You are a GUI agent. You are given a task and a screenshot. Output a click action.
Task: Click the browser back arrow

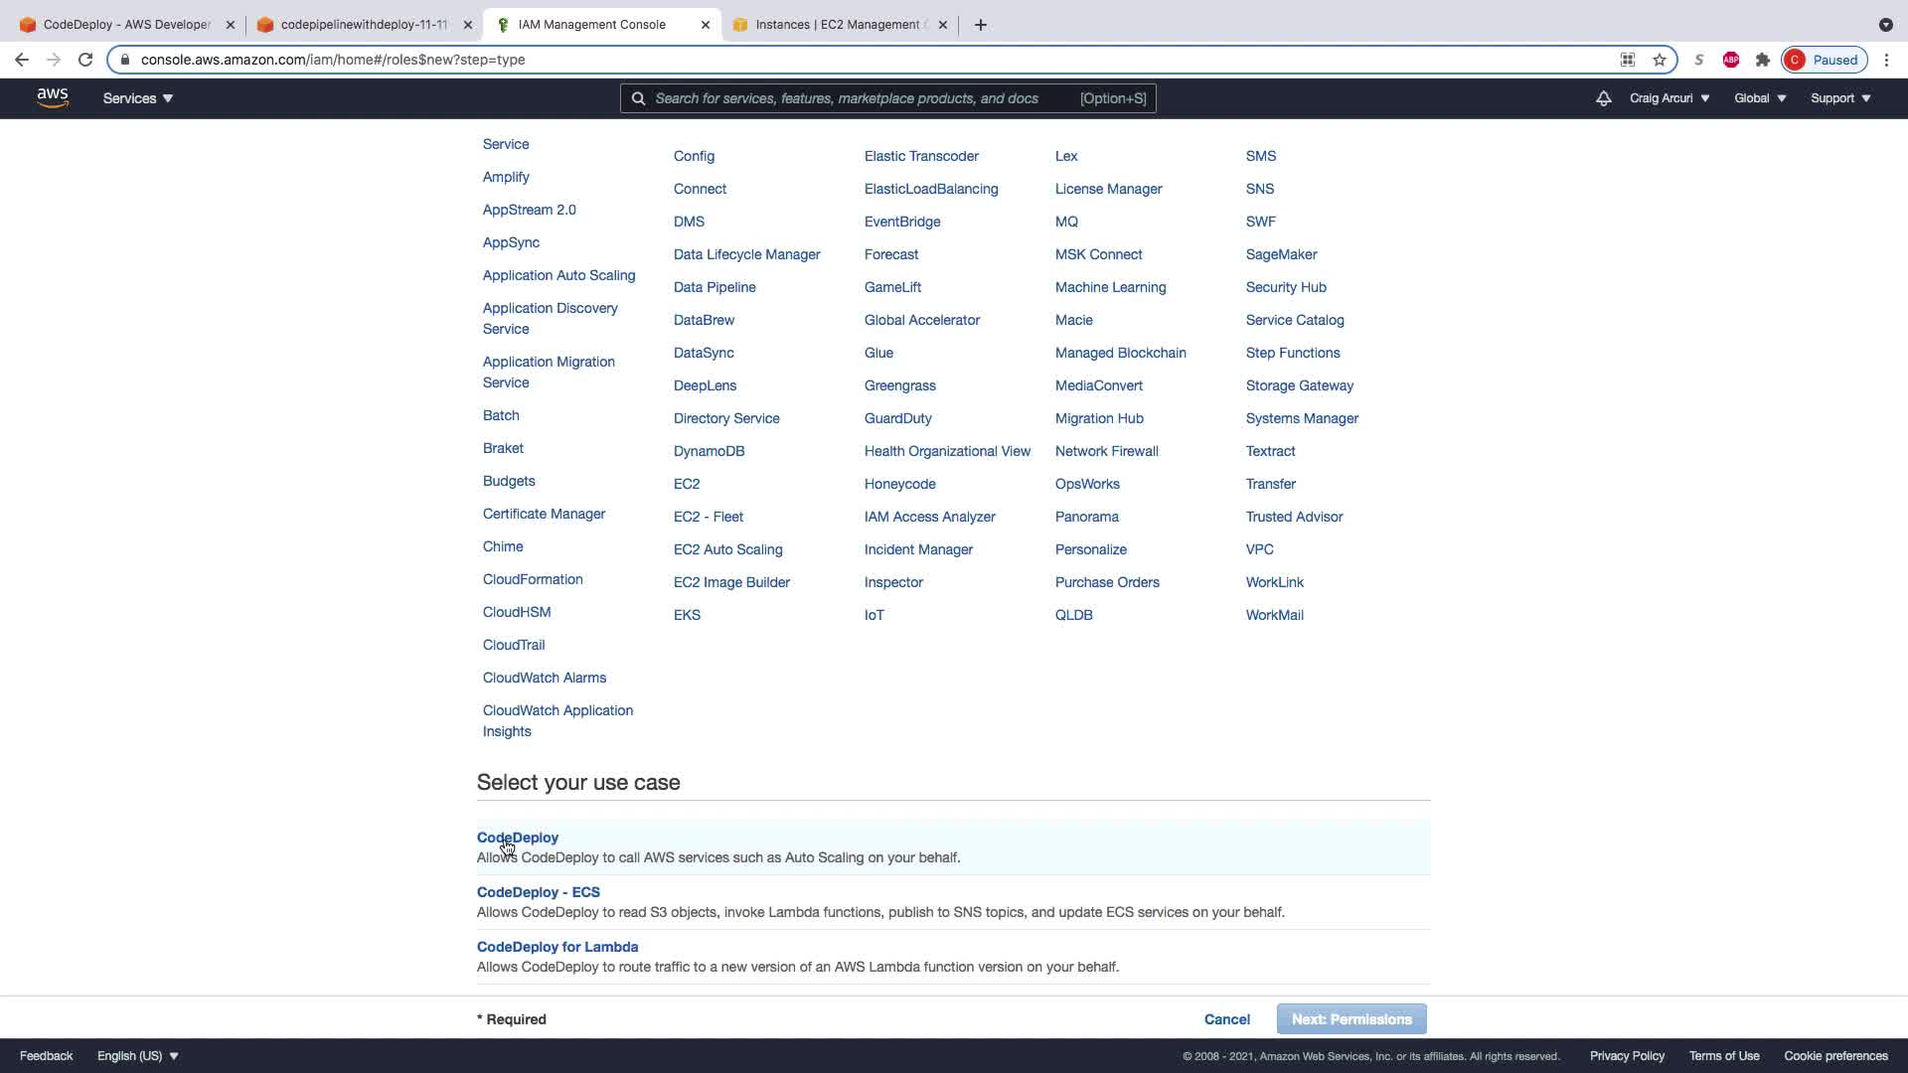(22, 60)
